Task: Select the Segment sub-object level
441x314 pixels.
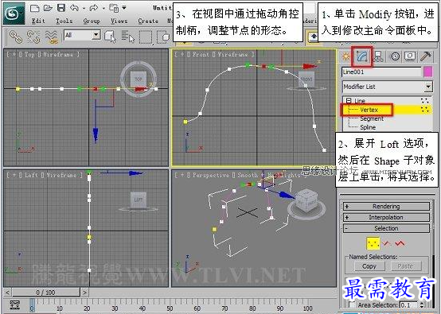Action: [372, 118]
